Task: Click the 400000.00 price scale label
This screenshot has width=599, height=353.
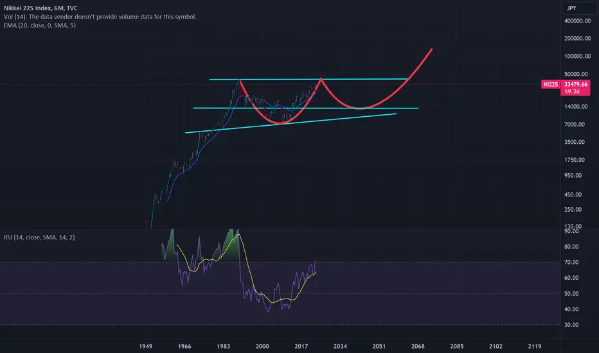Action: (x=577, y=21)
